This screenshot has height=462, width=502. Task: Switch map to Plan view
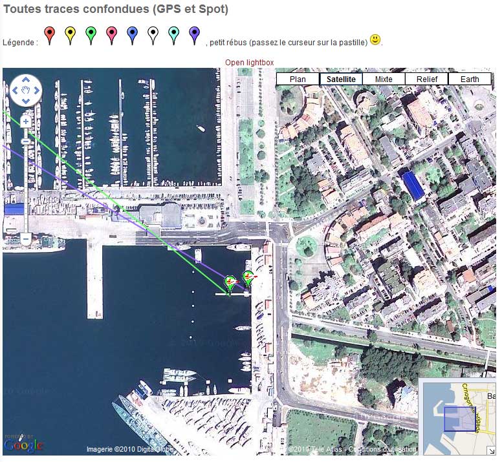click(x=298, y=79)
